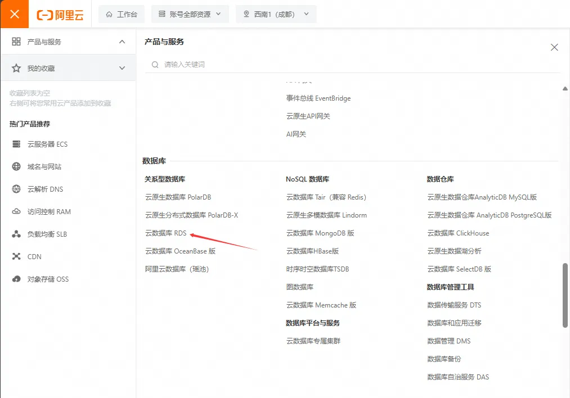Open 云原生数据仓库 AnalyticDB PostgreSQL版
The width and height of the screenshot is (570, 398).
pos(490,215)
